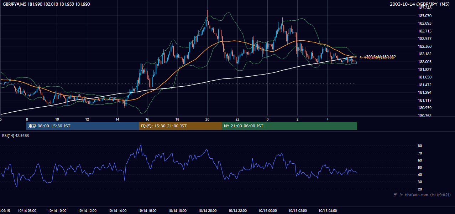Viewport: 455px width, 214px height.
Task: Click the HistData.com data source credit
Action: pyautogui.click(x=422, y=195)
